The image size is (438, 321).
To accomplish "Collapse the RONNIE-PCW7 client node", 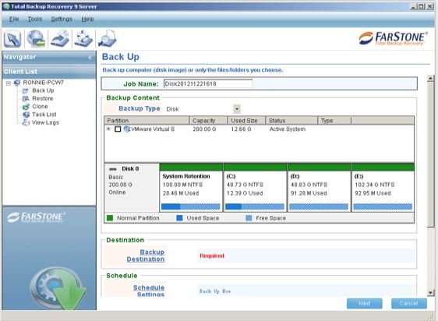I will tap(9, 83).
